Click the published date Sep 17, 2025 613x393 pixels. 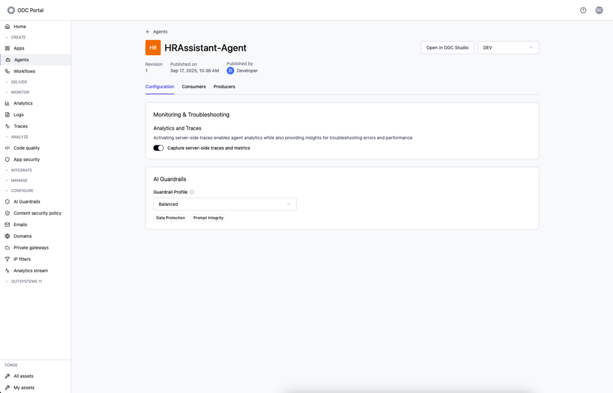195,71
